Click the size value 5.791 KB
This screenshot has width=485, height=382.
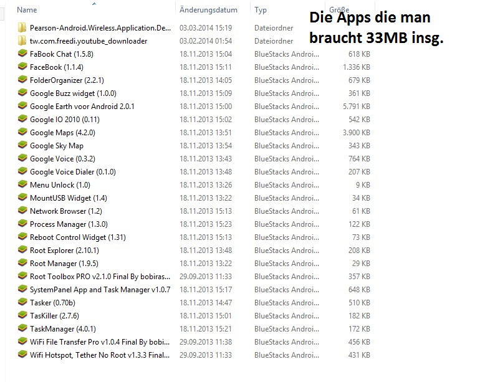click(357, 107)
